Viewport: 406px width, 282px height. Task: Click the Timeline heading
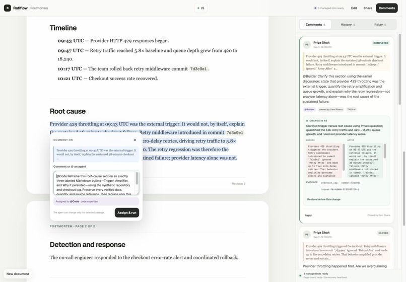tap(63, 28)
